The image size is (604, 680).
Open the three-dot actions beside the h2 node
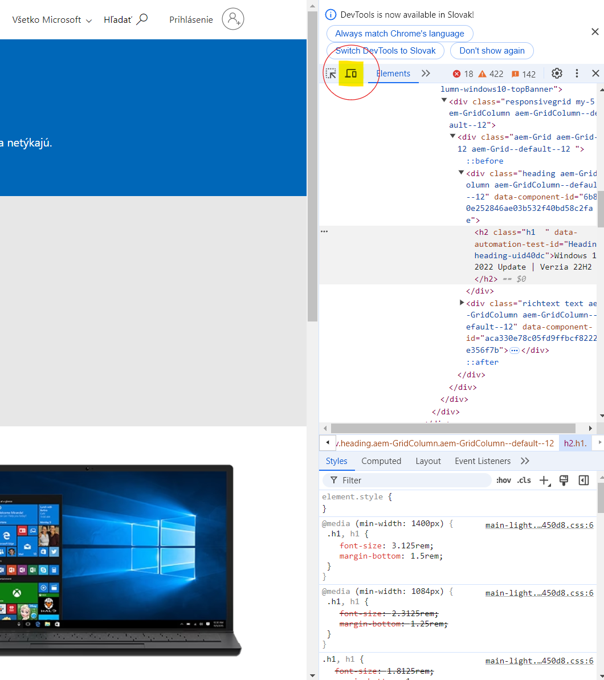(324, 231)
